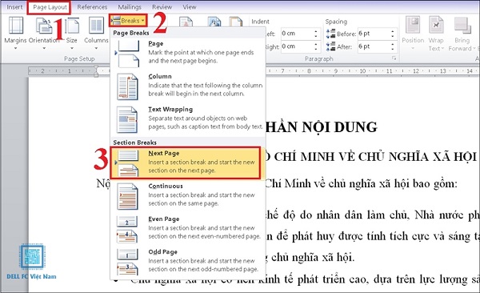Switch to the View tab
This screenshot has width=480, height=293.
click(189, 6)
